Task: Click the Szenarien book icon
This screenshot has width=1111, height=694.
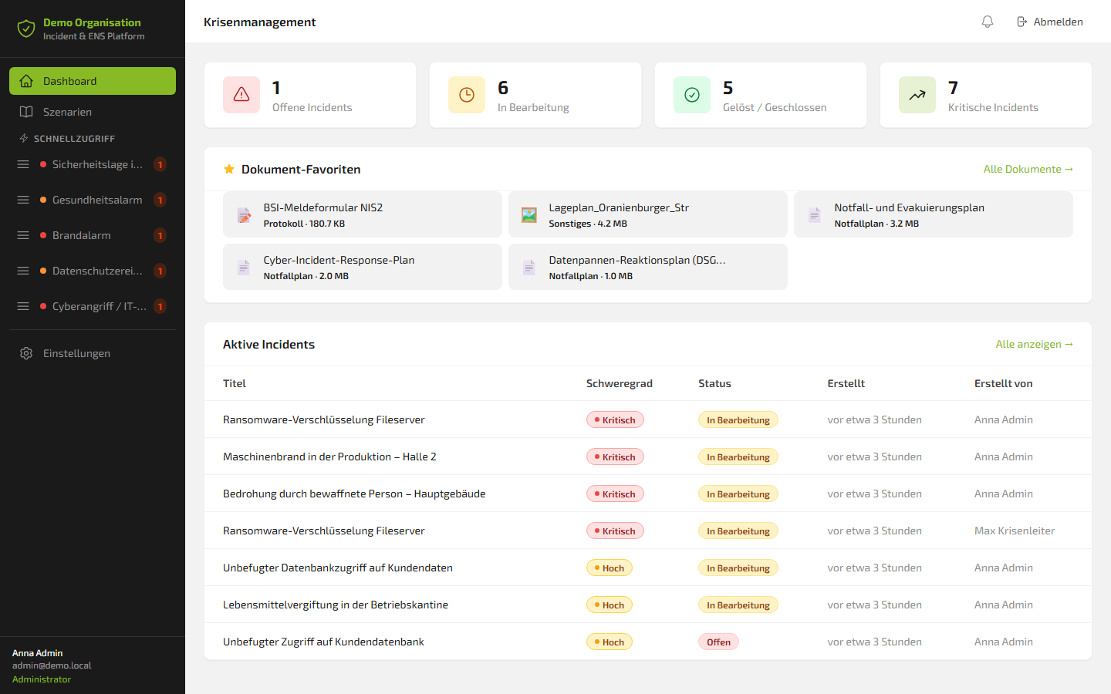Action: 26,112
